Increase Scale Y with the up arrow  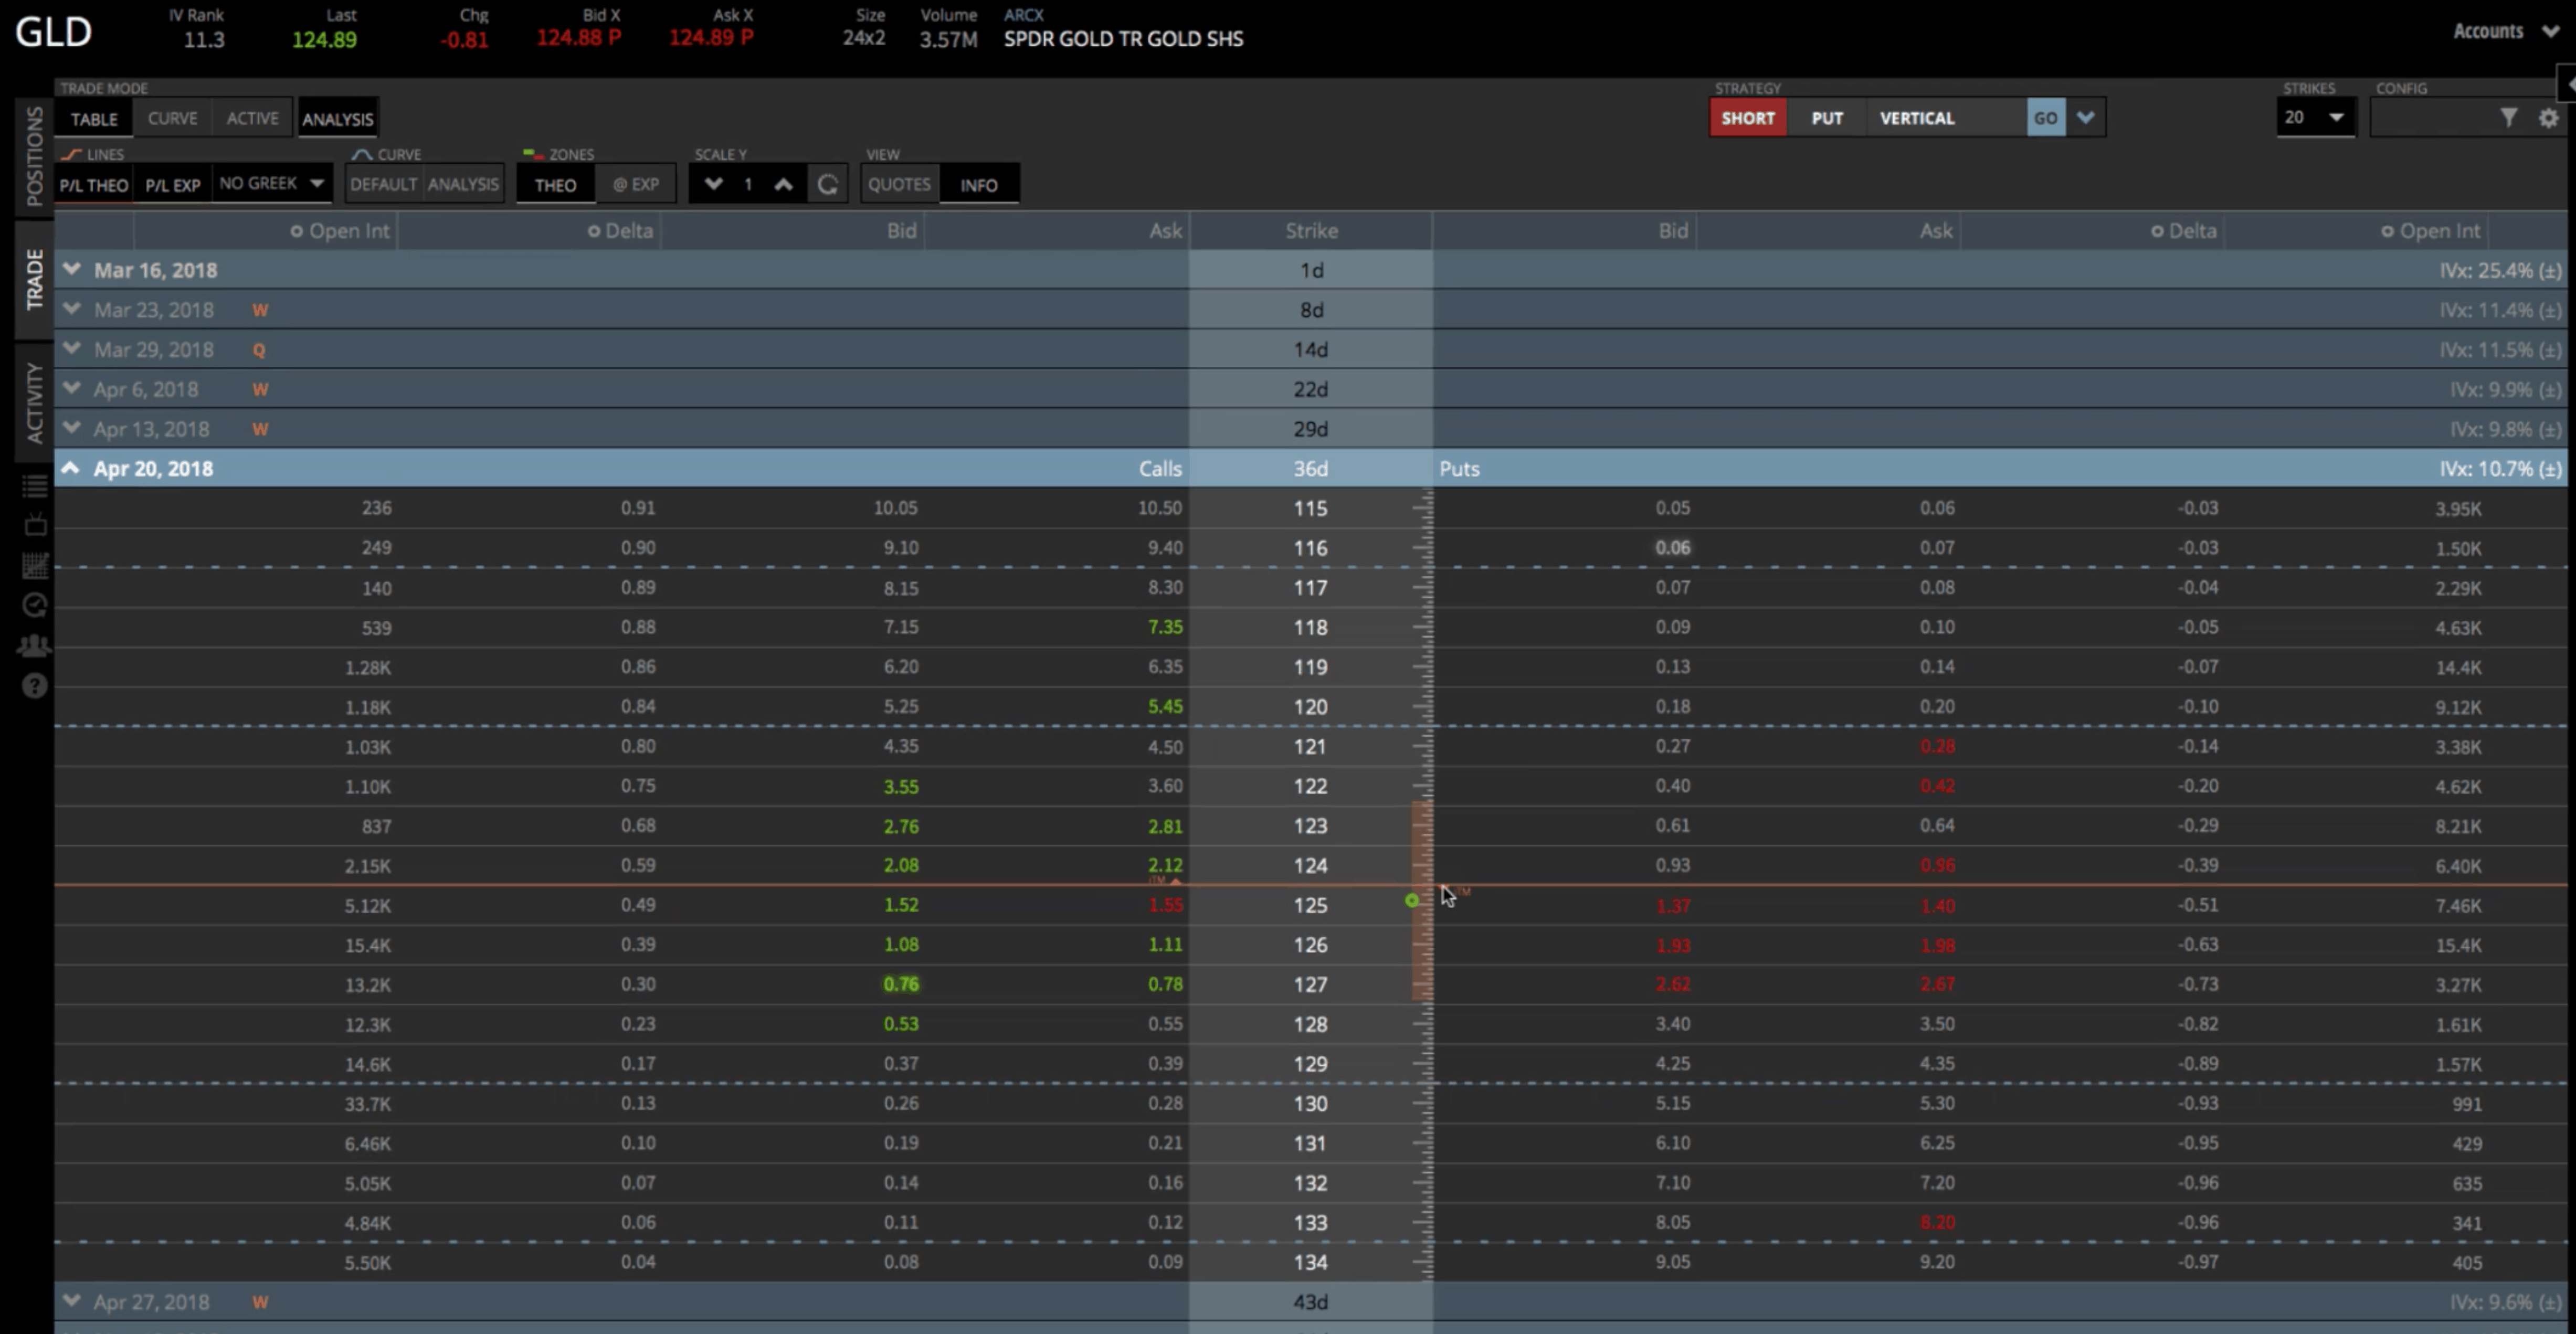point(783,184)
